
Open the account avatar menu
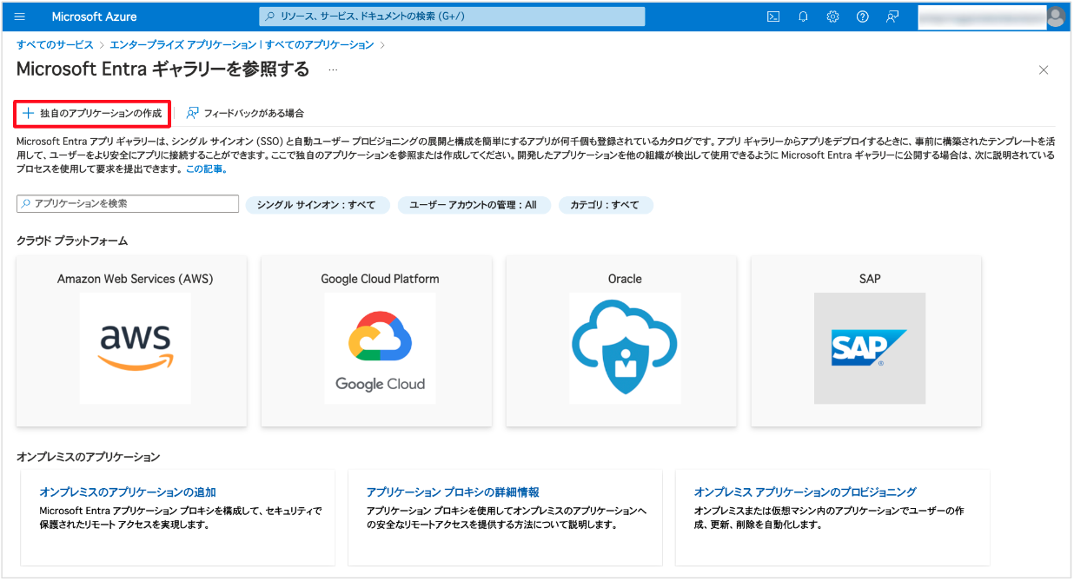pyautogui.click(x=1056, y=17)
